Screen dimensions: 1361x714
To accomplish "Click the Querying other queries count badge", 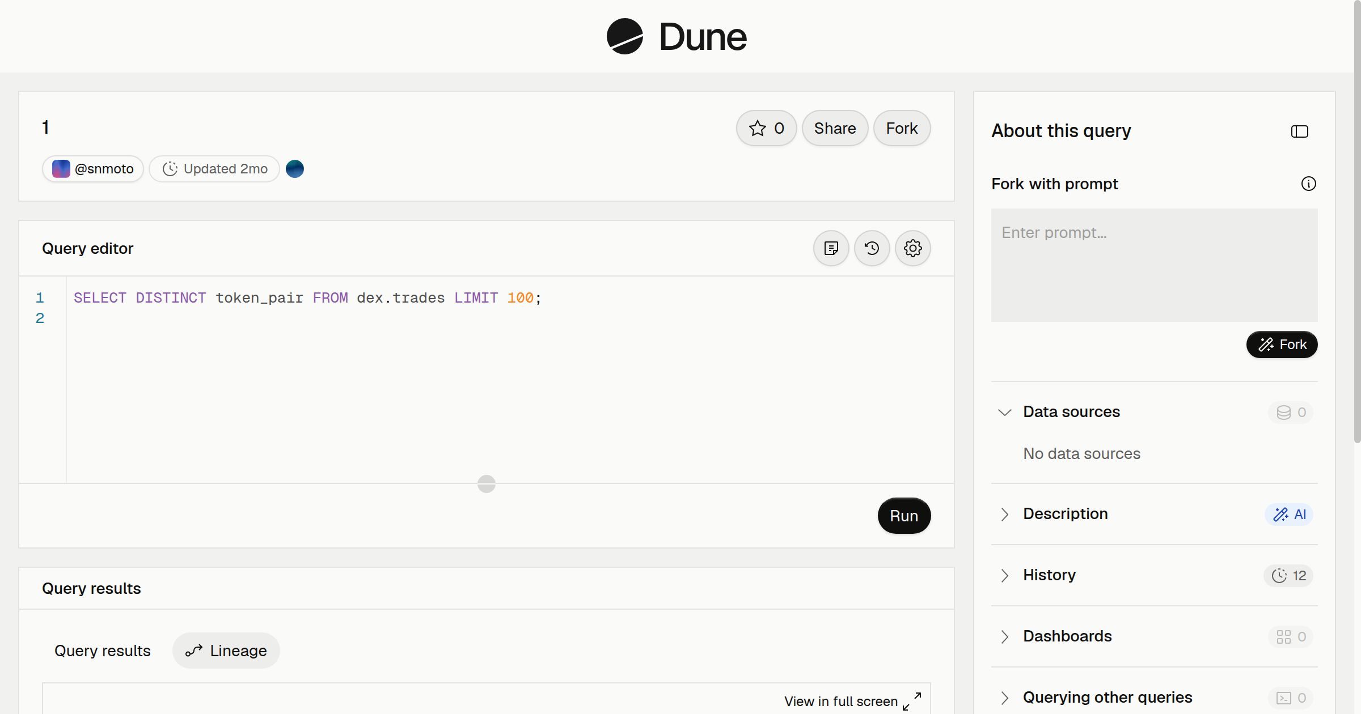I will tap(1291, 698).
